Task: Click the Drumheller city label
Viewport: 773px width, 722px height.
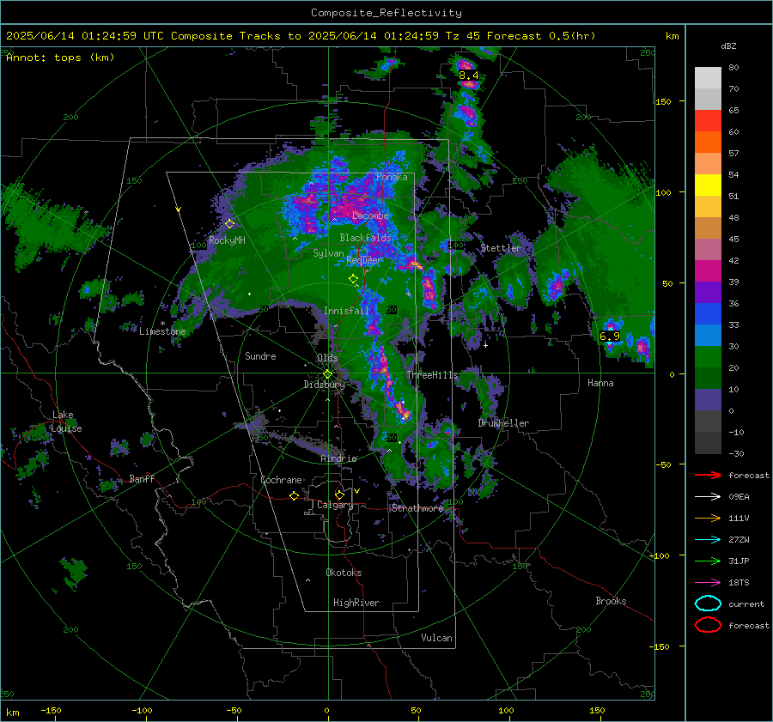Action: (x=503, y=423)
